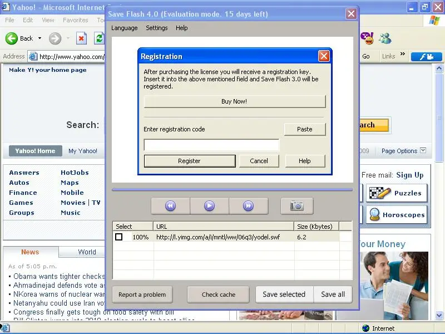
Task: Click the URL column header
Action: coord(224,227)
